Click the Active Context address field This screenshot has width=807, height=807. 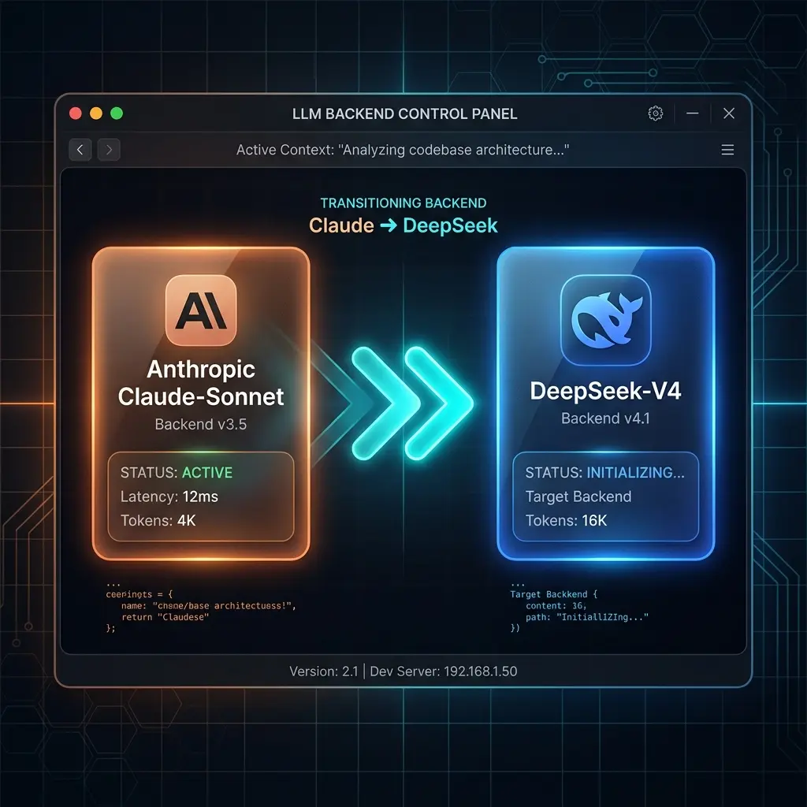click(403, 150)
